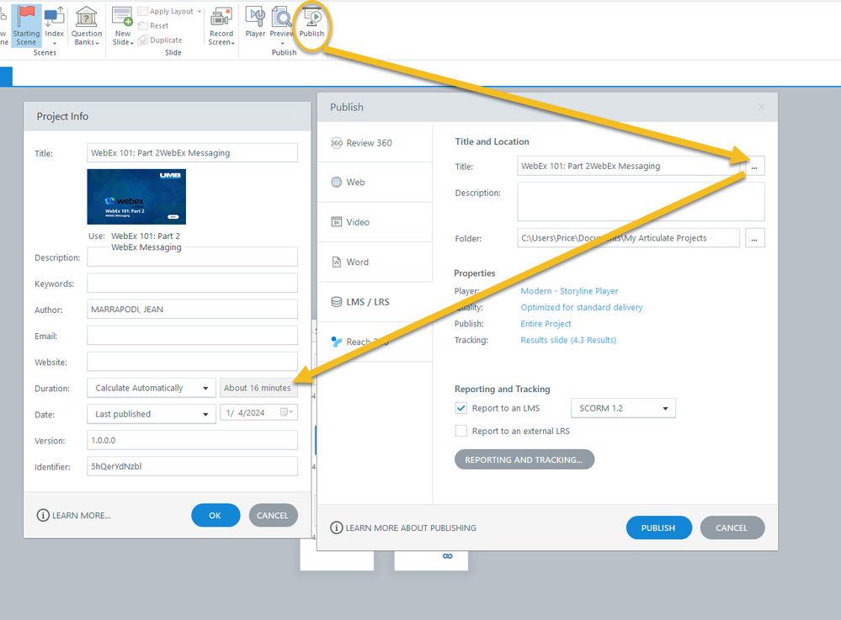The width and height of the screenshot is (841, 620).
Task: Click the Folder path field
Action: (x=628, y=238)
